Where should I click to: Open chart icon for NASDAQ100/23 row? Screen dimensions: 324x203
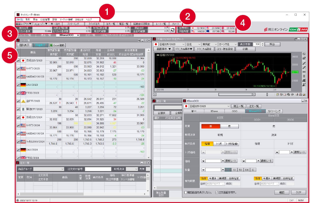(18, 77)
